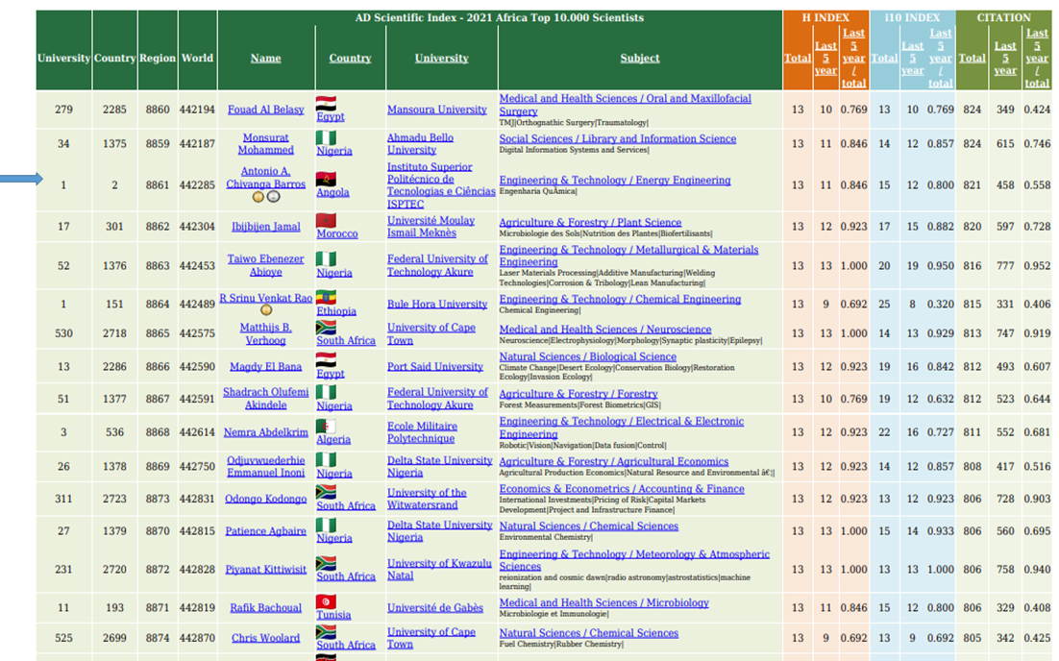Click the Angola flag icon

[326, 180]
